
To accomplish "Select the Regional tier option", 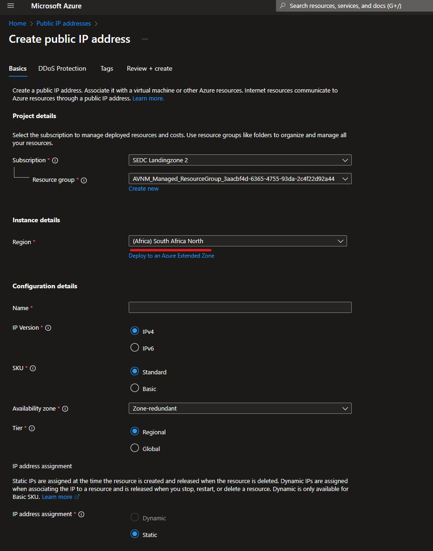I will [135, 431].
